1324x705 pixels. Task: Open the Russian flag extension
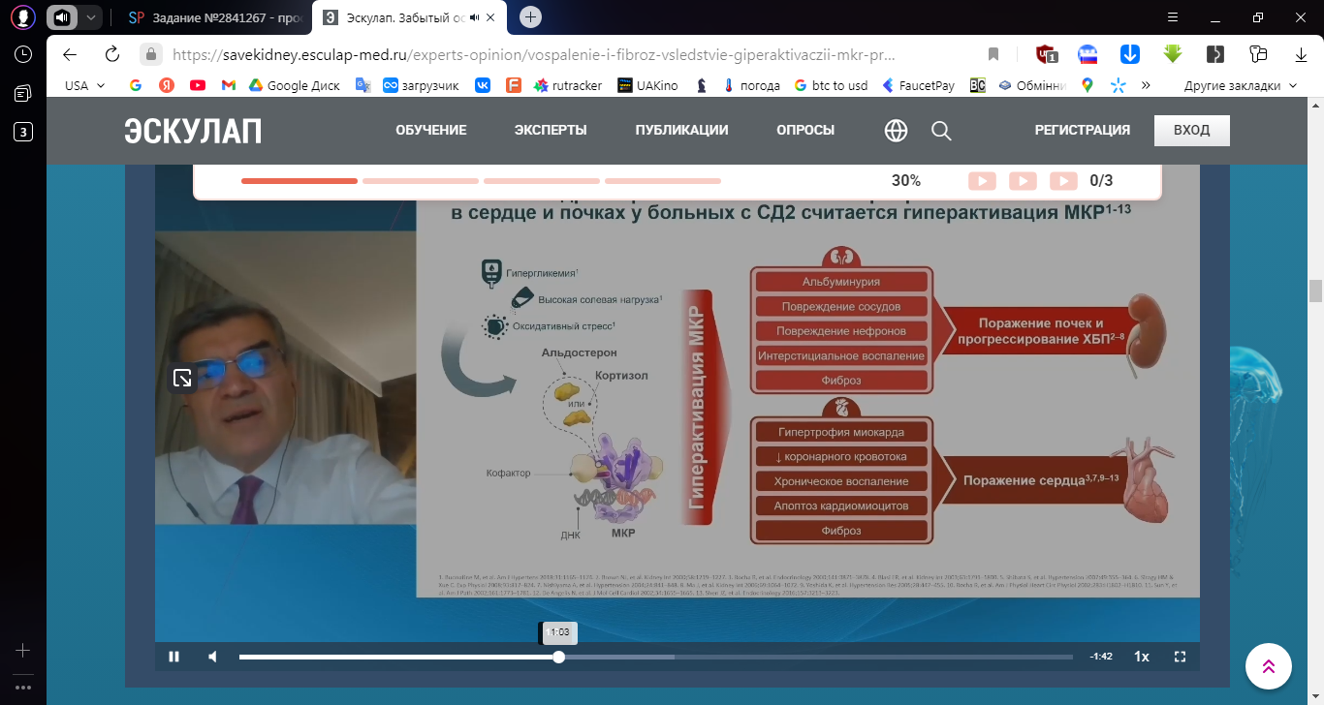[1088, 54]
